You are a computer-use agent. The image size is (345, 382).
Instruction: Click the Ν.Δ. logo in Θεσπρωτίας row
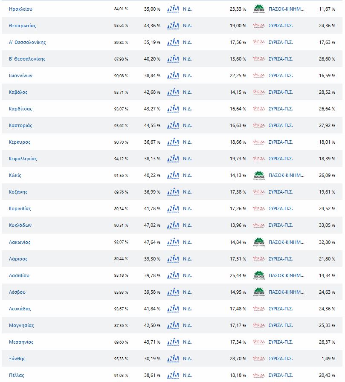(x=173, y=26)
